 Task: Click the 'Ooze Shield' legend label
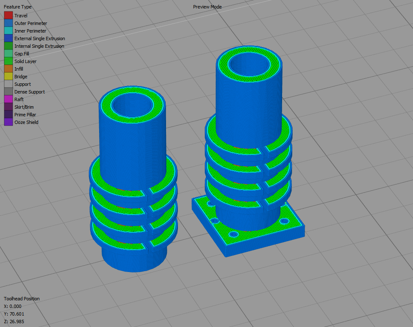26,122
